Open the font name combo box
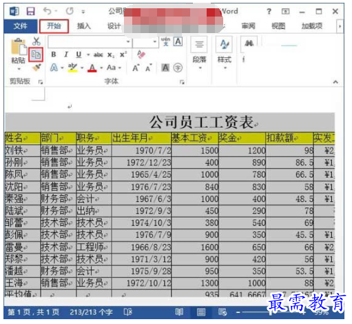 tap(90, 42)
